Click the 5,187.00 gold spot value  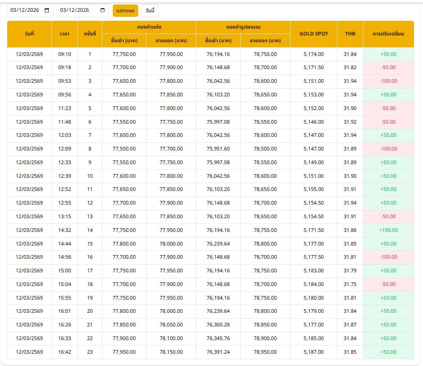[x=313, y=352]
